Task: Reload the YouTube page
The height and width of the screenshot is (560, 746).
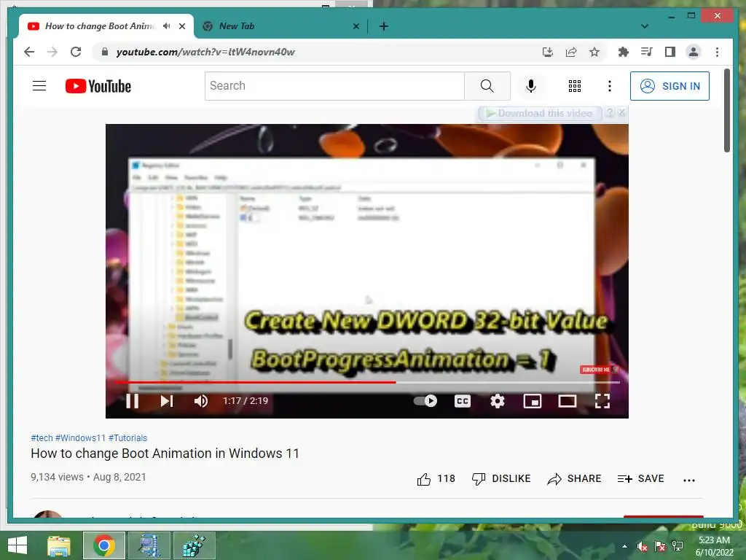Action: click(76, 52)
